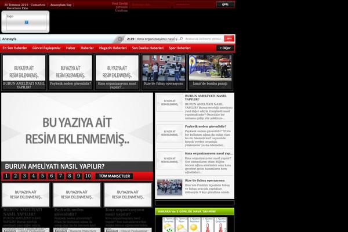Open weather icon for 30 Temmuz Cumartesi
The width and height of the screenshot is (348, 232).
pos(168,228)
